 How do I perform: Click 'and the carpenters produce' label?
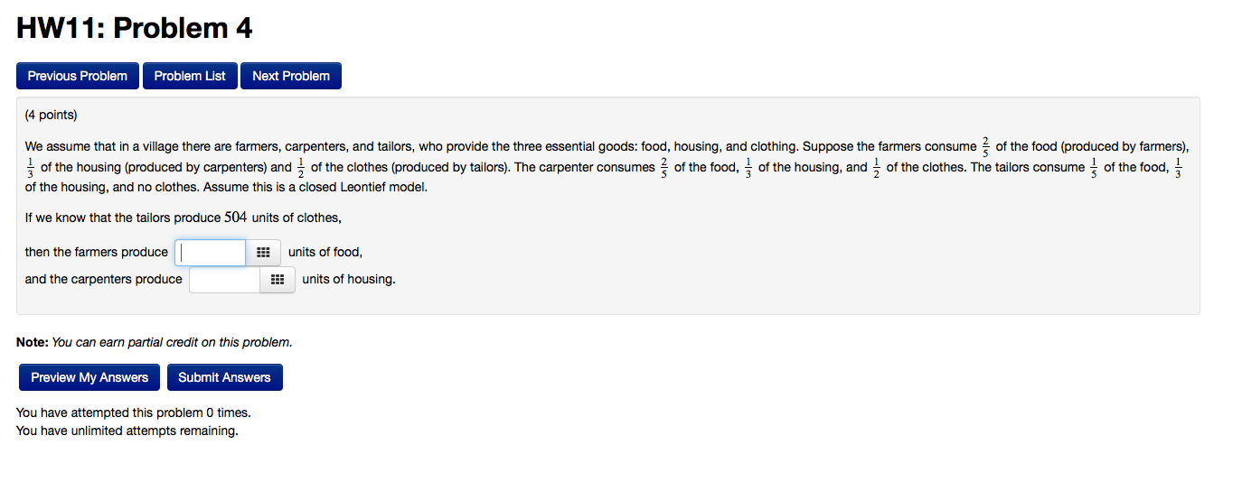104,279
